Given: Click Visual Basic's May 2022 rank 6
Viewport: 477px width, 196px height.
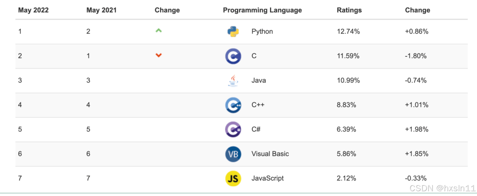Looking at the screenshot, I should 20,154.
